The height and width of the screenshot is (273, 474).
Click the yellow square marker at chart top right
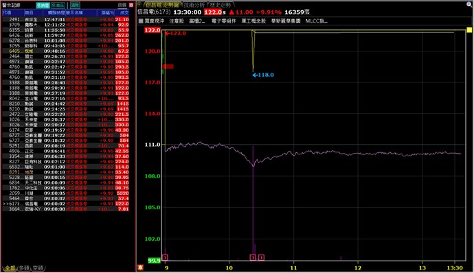click(x=469, y=30)
